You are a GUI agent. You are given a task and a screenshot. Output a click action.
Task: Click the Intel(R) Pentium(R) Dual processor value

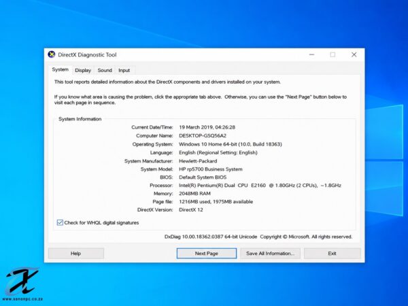260,185
